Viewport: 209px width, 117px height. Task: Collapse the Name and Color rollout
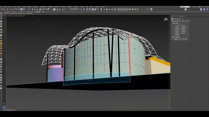click(176, 37)
